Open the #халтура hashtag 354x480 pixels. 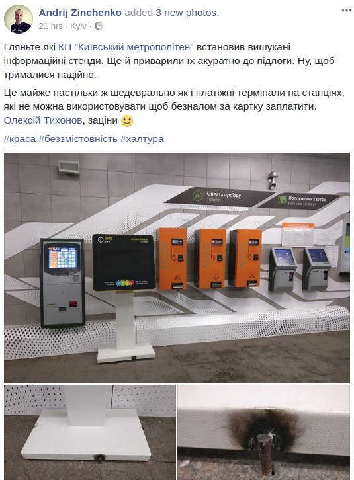pos(142,139)
